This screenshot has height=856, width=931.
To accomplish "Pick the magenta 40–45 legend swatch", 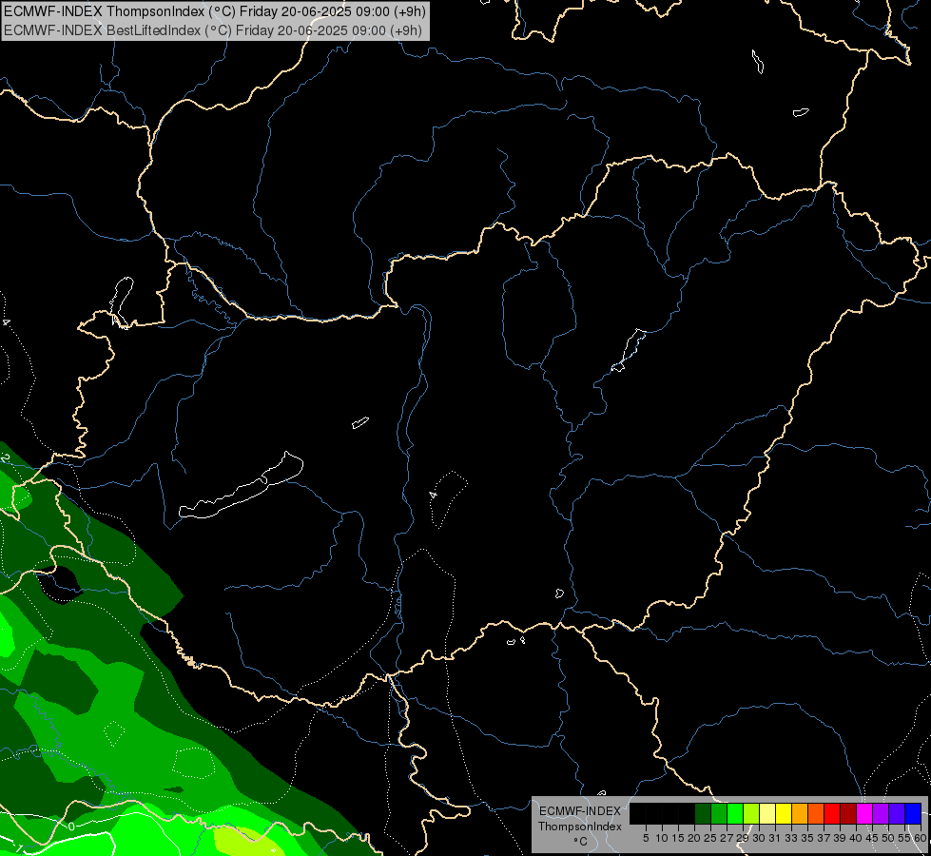I will 864,813.
